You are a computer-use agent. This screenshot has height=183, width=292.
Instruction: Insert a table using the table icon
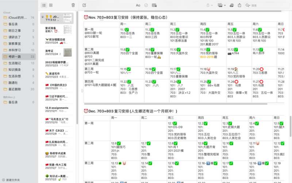point(154,5)
